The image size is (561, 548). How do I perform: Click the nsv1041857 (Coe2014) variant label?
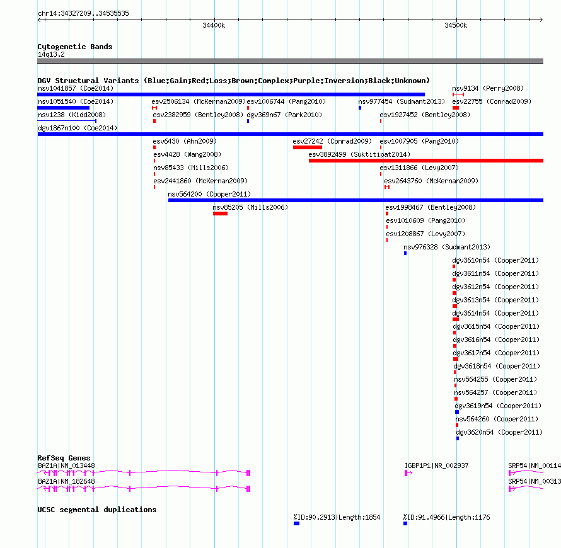tap(76, 88)
